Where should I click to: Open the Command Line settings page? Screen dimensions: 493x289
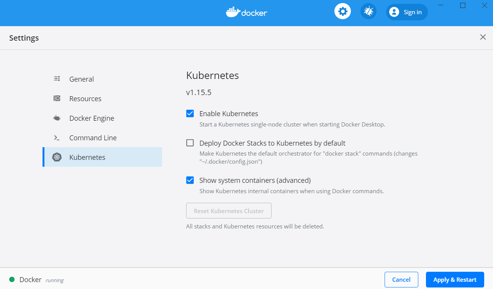click(93, 137)
